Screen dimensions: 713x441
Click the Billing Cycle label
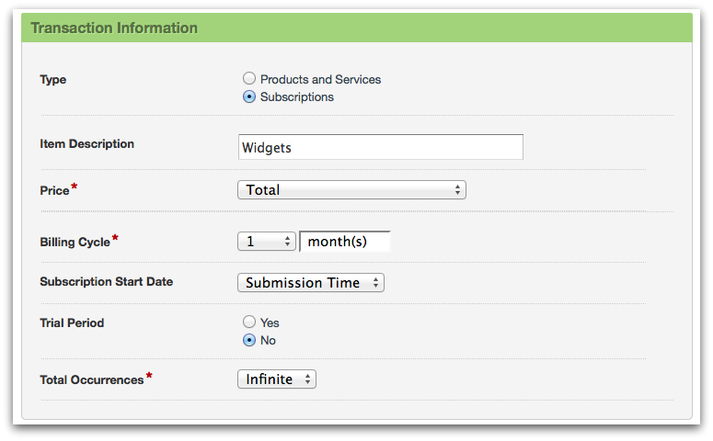(x=75, y=243)
